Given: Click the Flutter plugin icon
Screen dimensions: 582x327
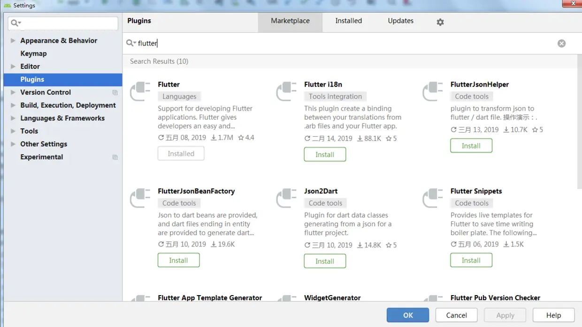Looking at the screenshot, I should click(140, 91).
